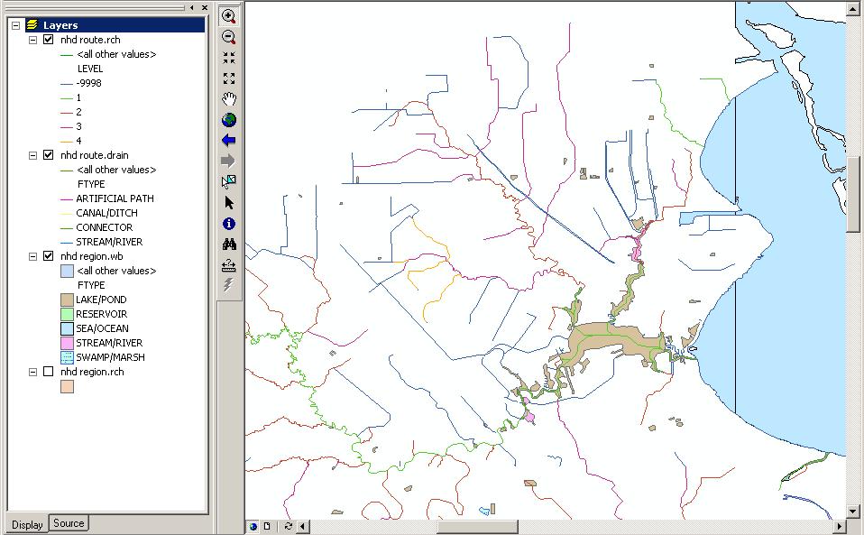The image size is (864, 535).
Task: Click the map's horizontal scrollbar thumb
Action: pyautogui.click(x=477, y=526)
